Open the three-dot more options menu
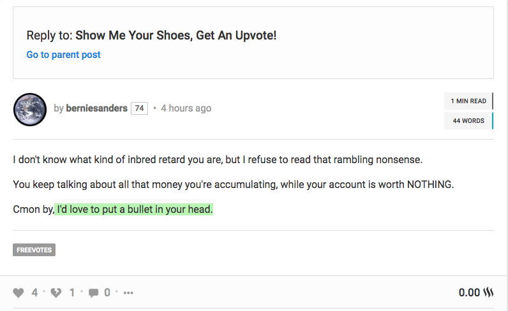 pos(128,293)
